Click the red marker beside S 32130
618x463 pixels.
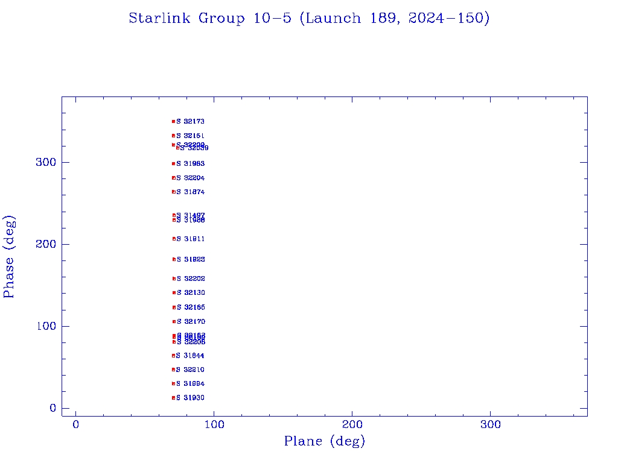coord(174,293)
